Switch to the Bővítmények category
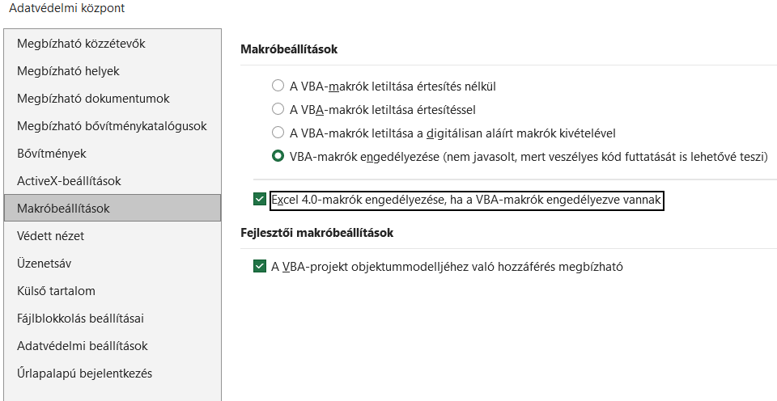Viewport: 777px width, 401px height. [x=52, y=154]
